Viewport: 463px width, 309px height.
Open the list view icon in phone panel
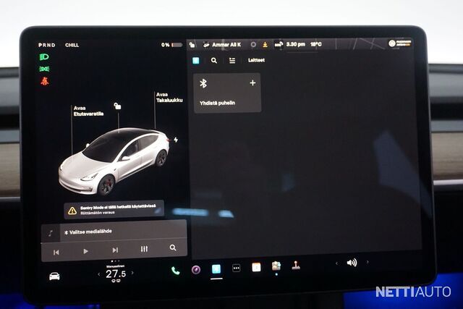pyautogui.click(x=232, y=61)
